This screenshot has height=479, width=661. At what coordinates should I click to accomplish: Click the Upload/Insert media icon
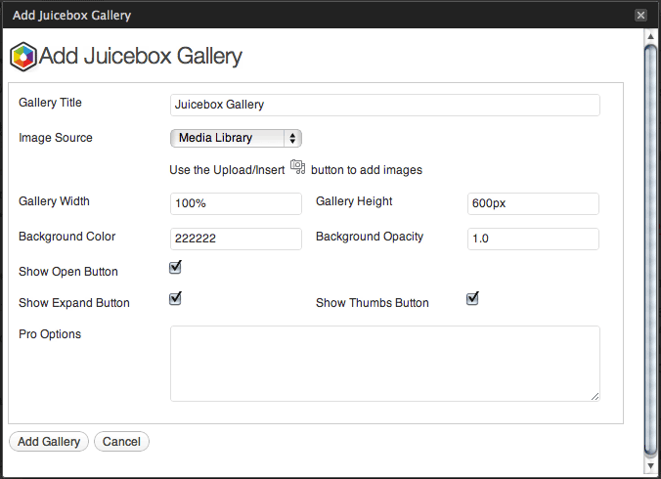pyautogui.click(x=297, y=167)
